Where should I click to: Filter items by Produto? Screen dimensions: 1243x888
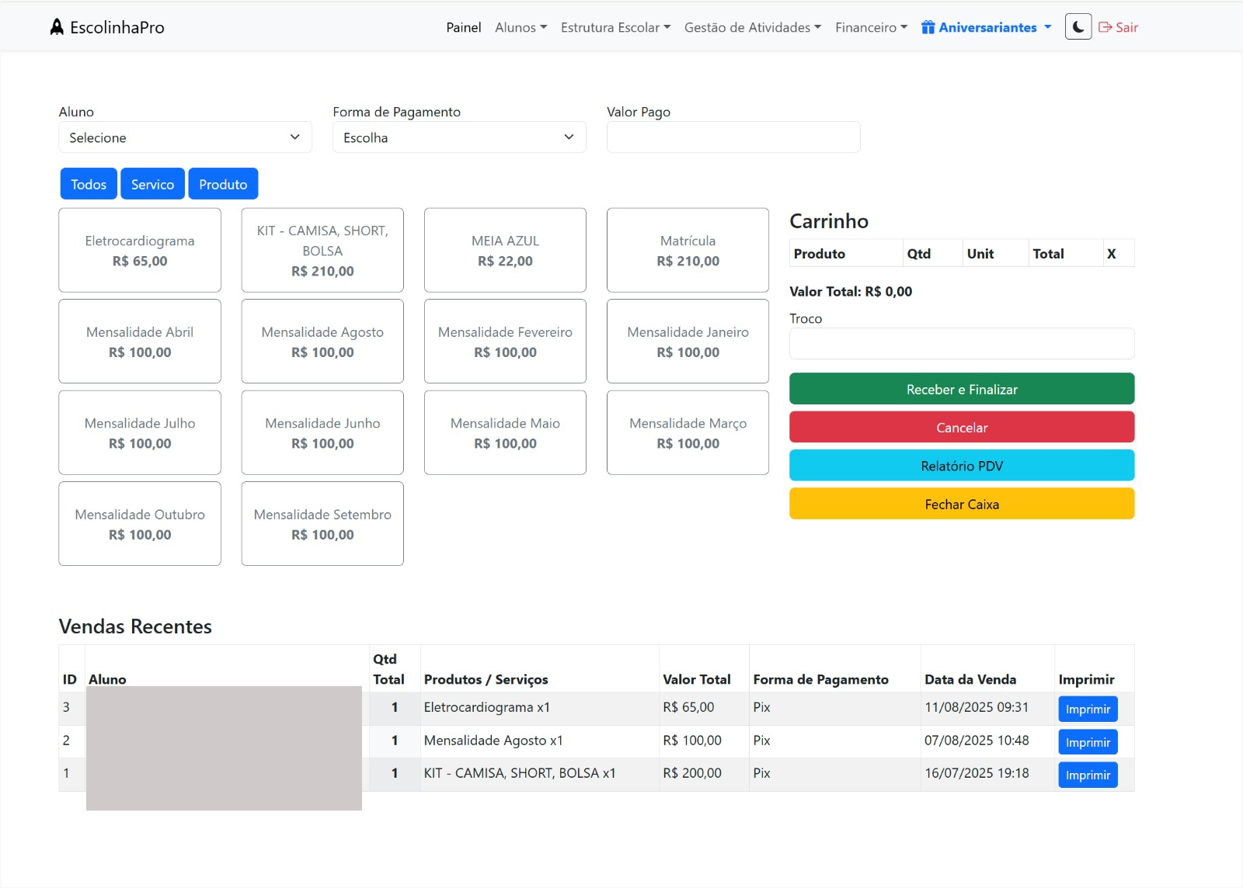click(223, 184)
